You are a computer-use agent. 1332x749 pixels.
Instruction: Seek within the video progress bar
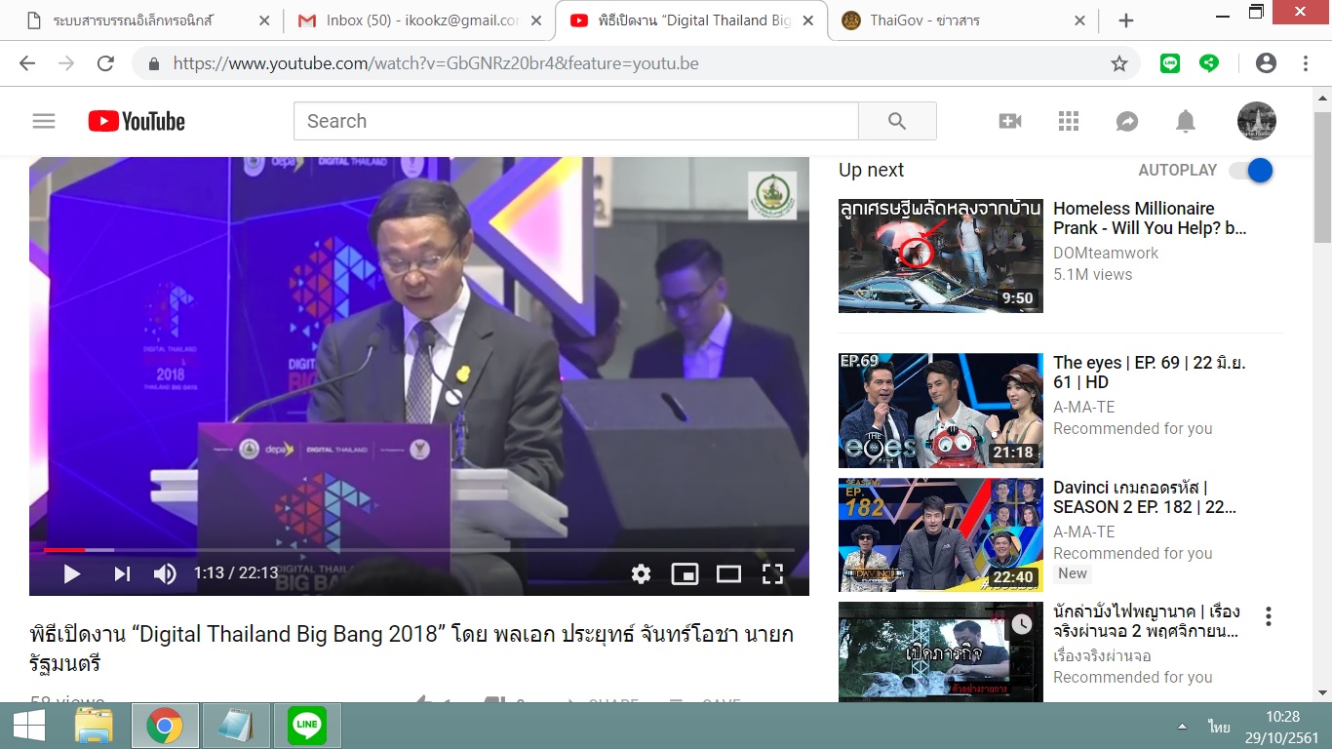(419, 550)
